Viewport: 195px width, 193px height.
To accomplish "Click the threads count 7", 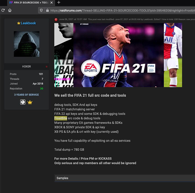I will pyautogui.click(x=42, y=79).
